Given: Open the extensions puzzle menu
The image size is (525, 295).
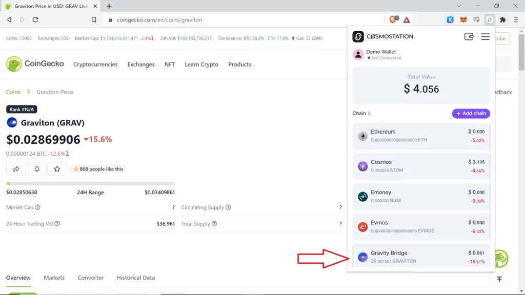Looking at the screenshot, I should pos(502,20).
